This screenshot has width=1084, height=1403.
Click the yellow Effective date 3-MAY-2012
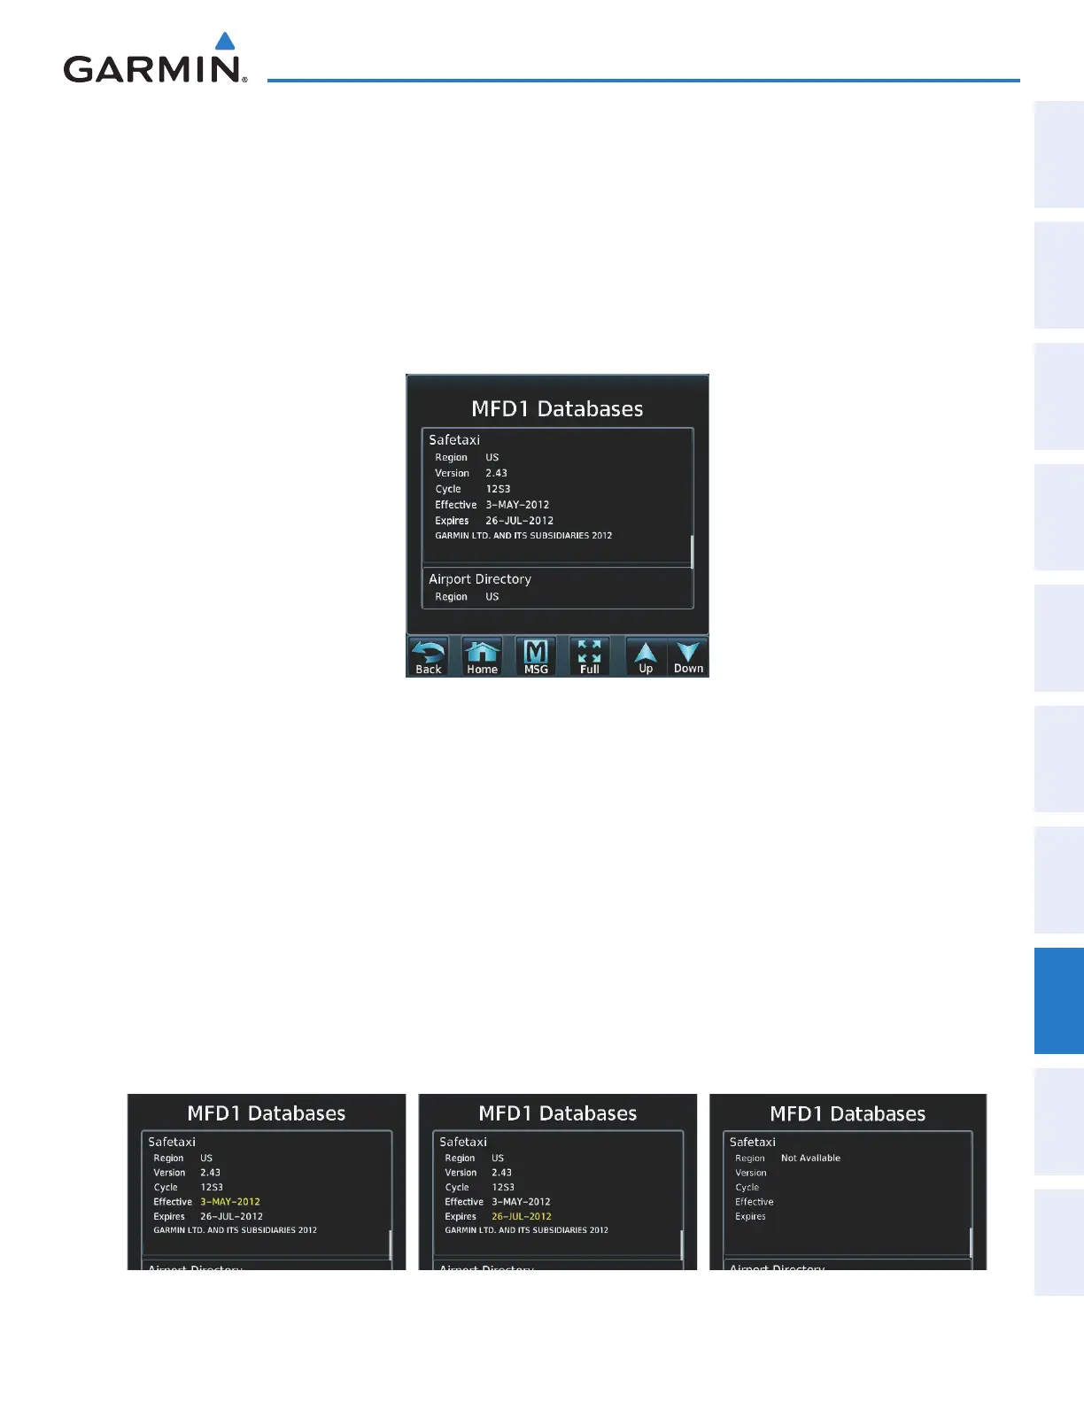pyautogui.click(x=230, y=1202)
